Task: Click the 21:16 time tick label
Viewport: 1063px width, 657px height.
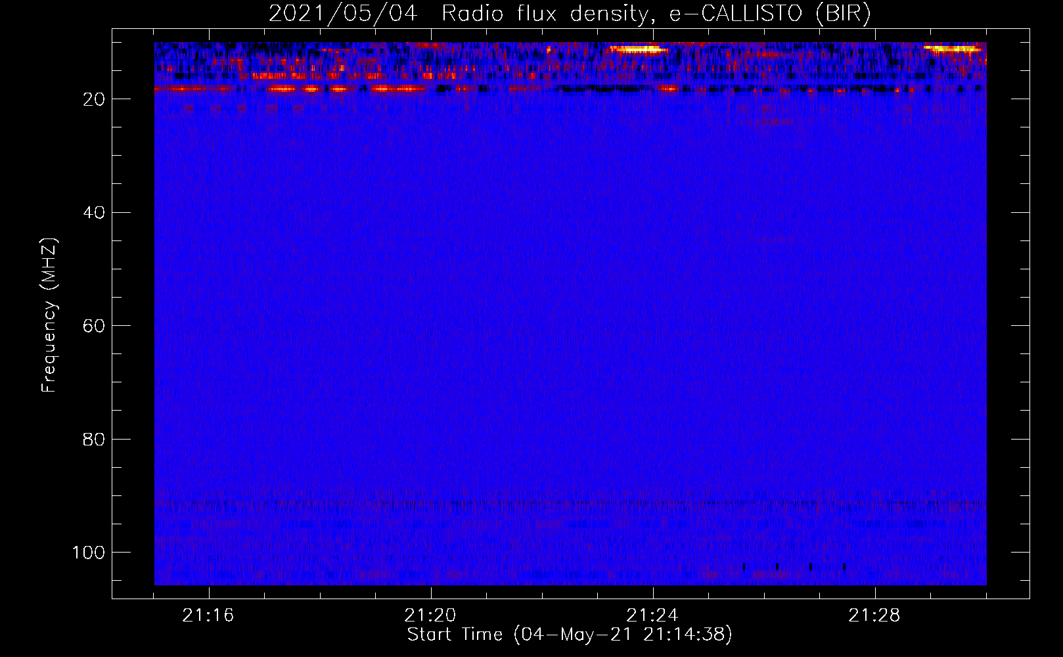Action: point(208,616)
